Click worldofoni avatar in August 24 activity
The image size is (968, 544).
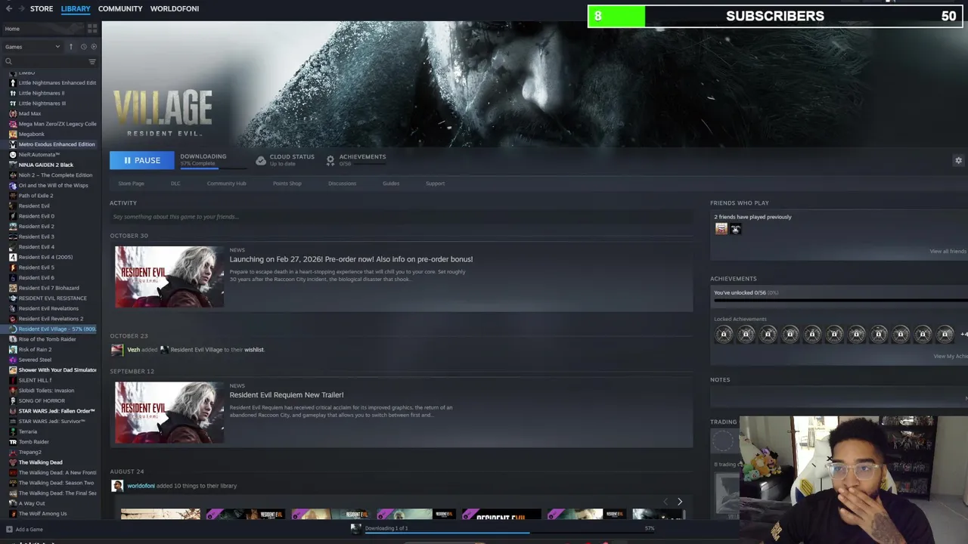pos(117,486)
